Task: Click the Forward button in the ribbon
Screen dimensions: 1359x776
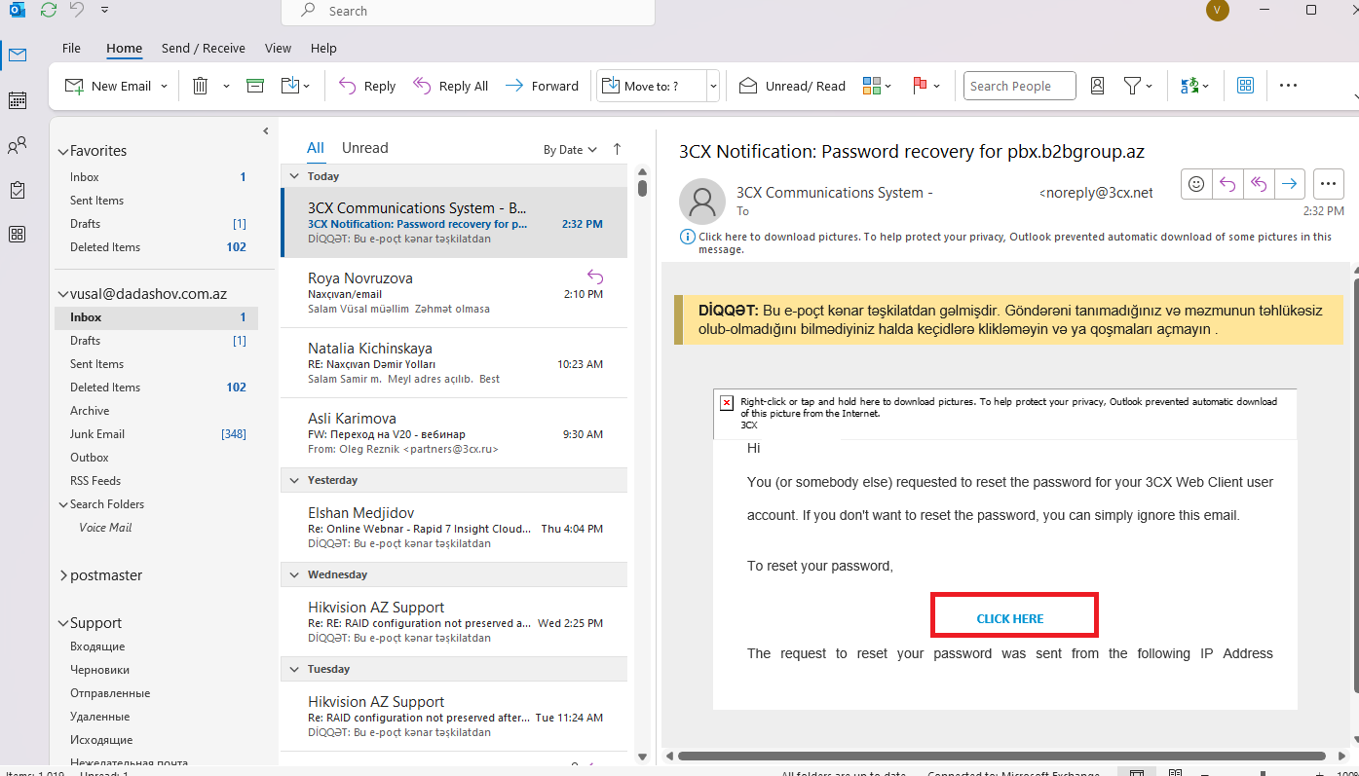Action: coord(542,86)
